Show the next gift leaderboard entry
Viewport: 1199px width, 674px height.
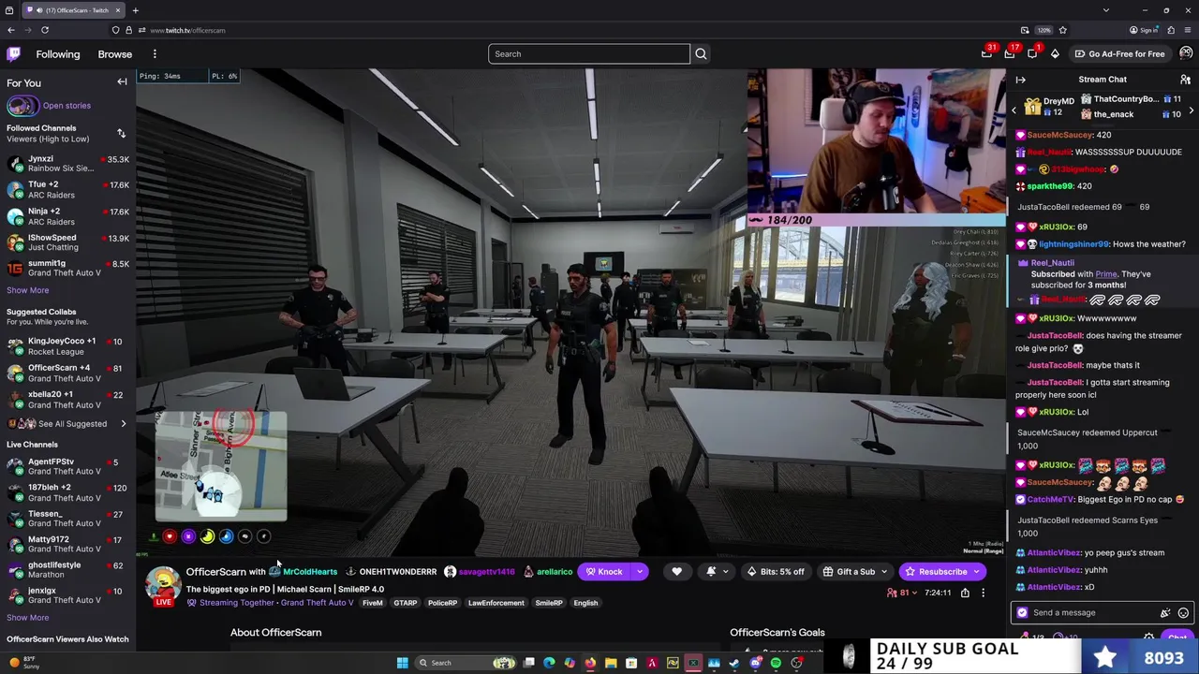click(x=1192, y=111)
